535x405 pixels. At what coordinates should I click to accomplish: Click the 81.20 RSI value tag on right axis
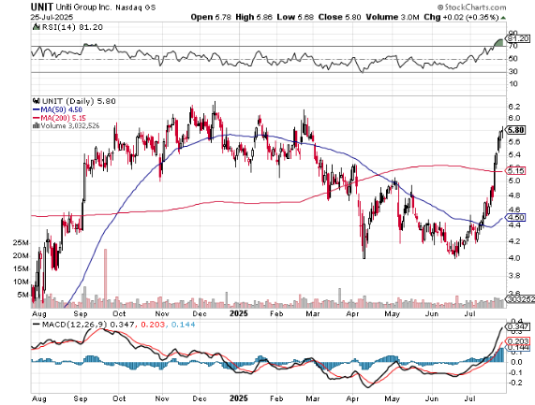tap(518, 38)
